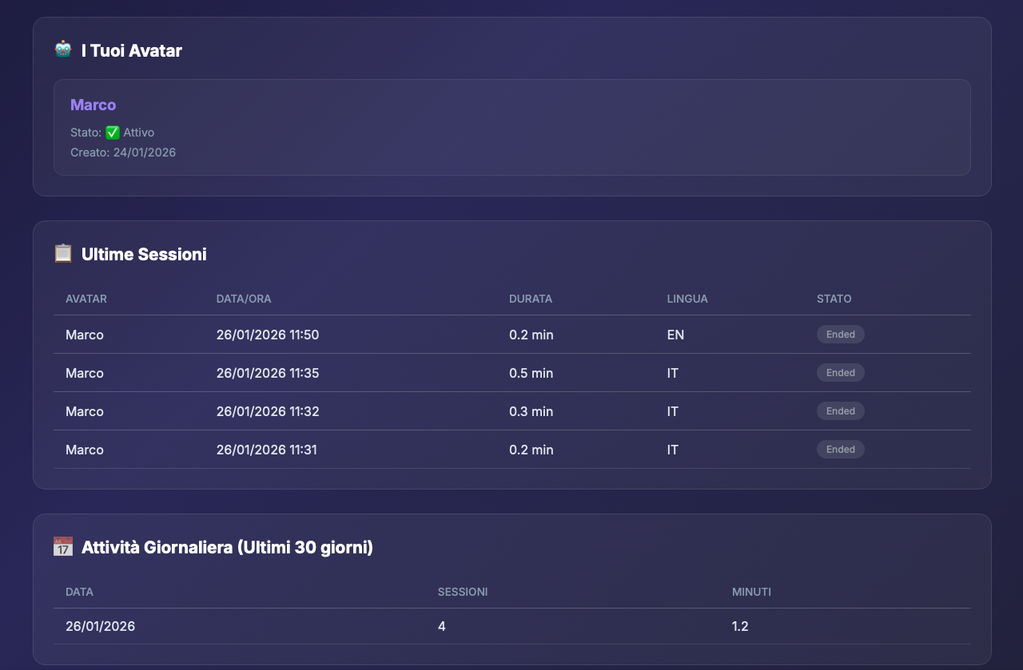1023x670 pixels.
Task: Click the green checkmark next to Attivo
Action: (x=112, y=133)
